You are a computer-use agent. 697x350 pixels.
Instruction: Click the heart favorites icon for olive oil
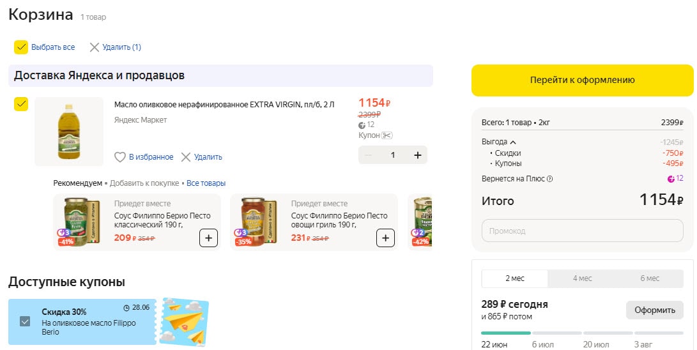pos(120,157)
